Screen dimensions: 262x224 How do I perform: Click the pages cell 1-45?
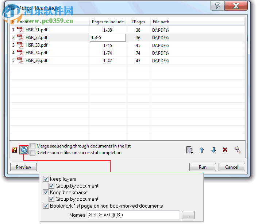point(108,46)
